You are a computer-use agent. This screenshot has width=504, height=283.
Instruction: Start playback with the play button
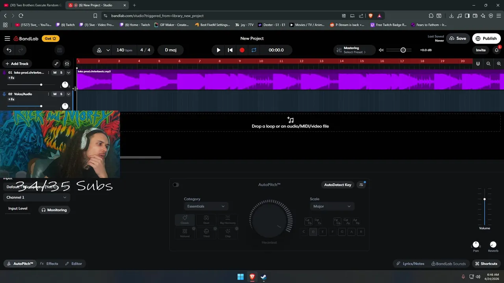(219, 50)
